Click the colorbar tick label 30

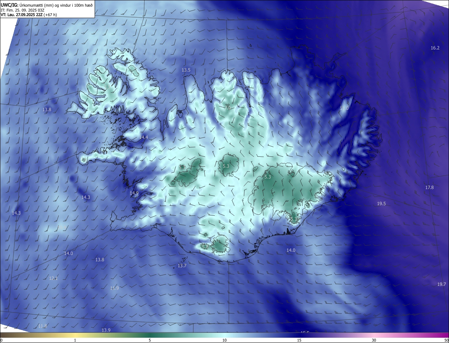click(374, 340)
